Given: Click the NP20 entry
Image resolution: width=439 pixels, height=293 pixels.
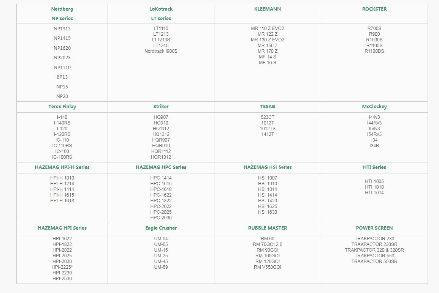Looking at the screenshot, I should pyautogui.click(x=62, y=96).
